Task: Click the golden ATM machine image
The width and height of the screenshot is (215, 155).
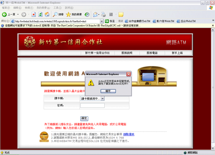Action: coord(152,76)
